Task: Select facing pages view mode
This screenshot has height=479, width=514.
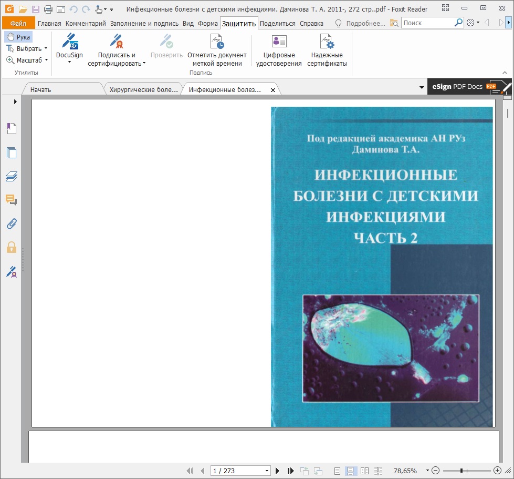Action: pos(364,471)
